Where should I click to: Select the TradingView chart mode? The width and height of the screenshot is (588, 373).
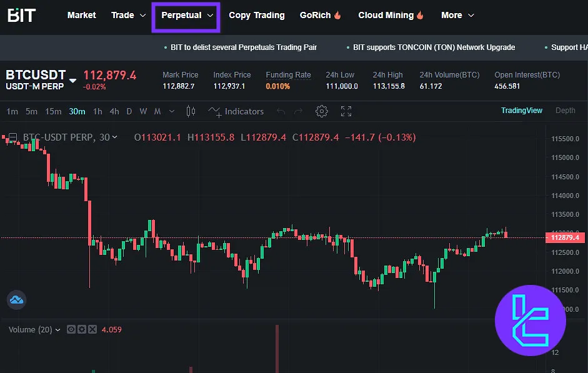pos(521,111)
